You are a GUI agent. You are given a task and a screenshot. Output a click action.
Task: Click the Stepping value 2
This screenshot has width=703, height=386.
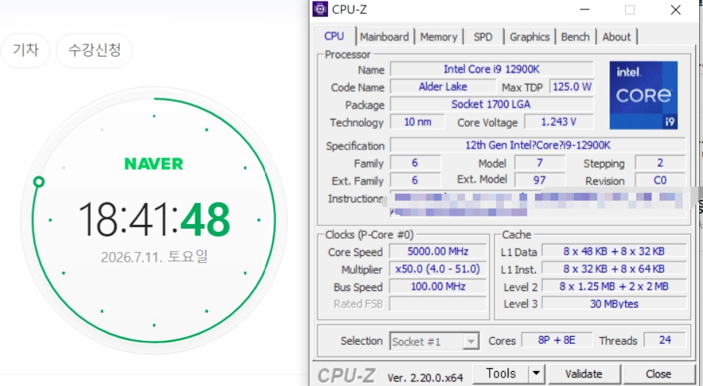[x=660, y=163]
